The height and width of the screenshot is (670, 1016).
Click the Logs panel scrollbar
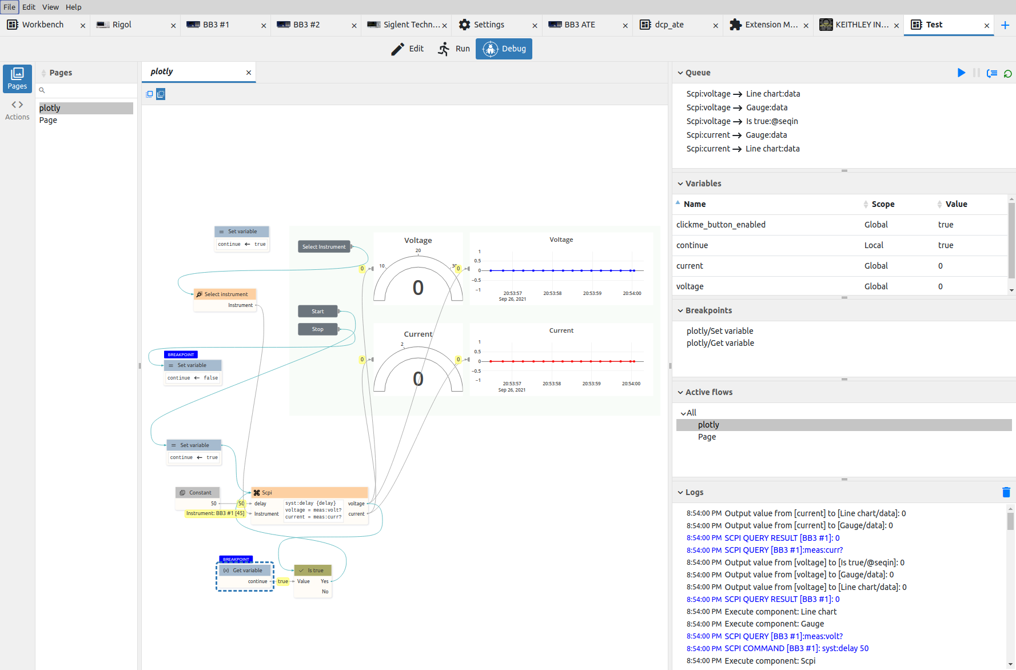point(1010,586)
